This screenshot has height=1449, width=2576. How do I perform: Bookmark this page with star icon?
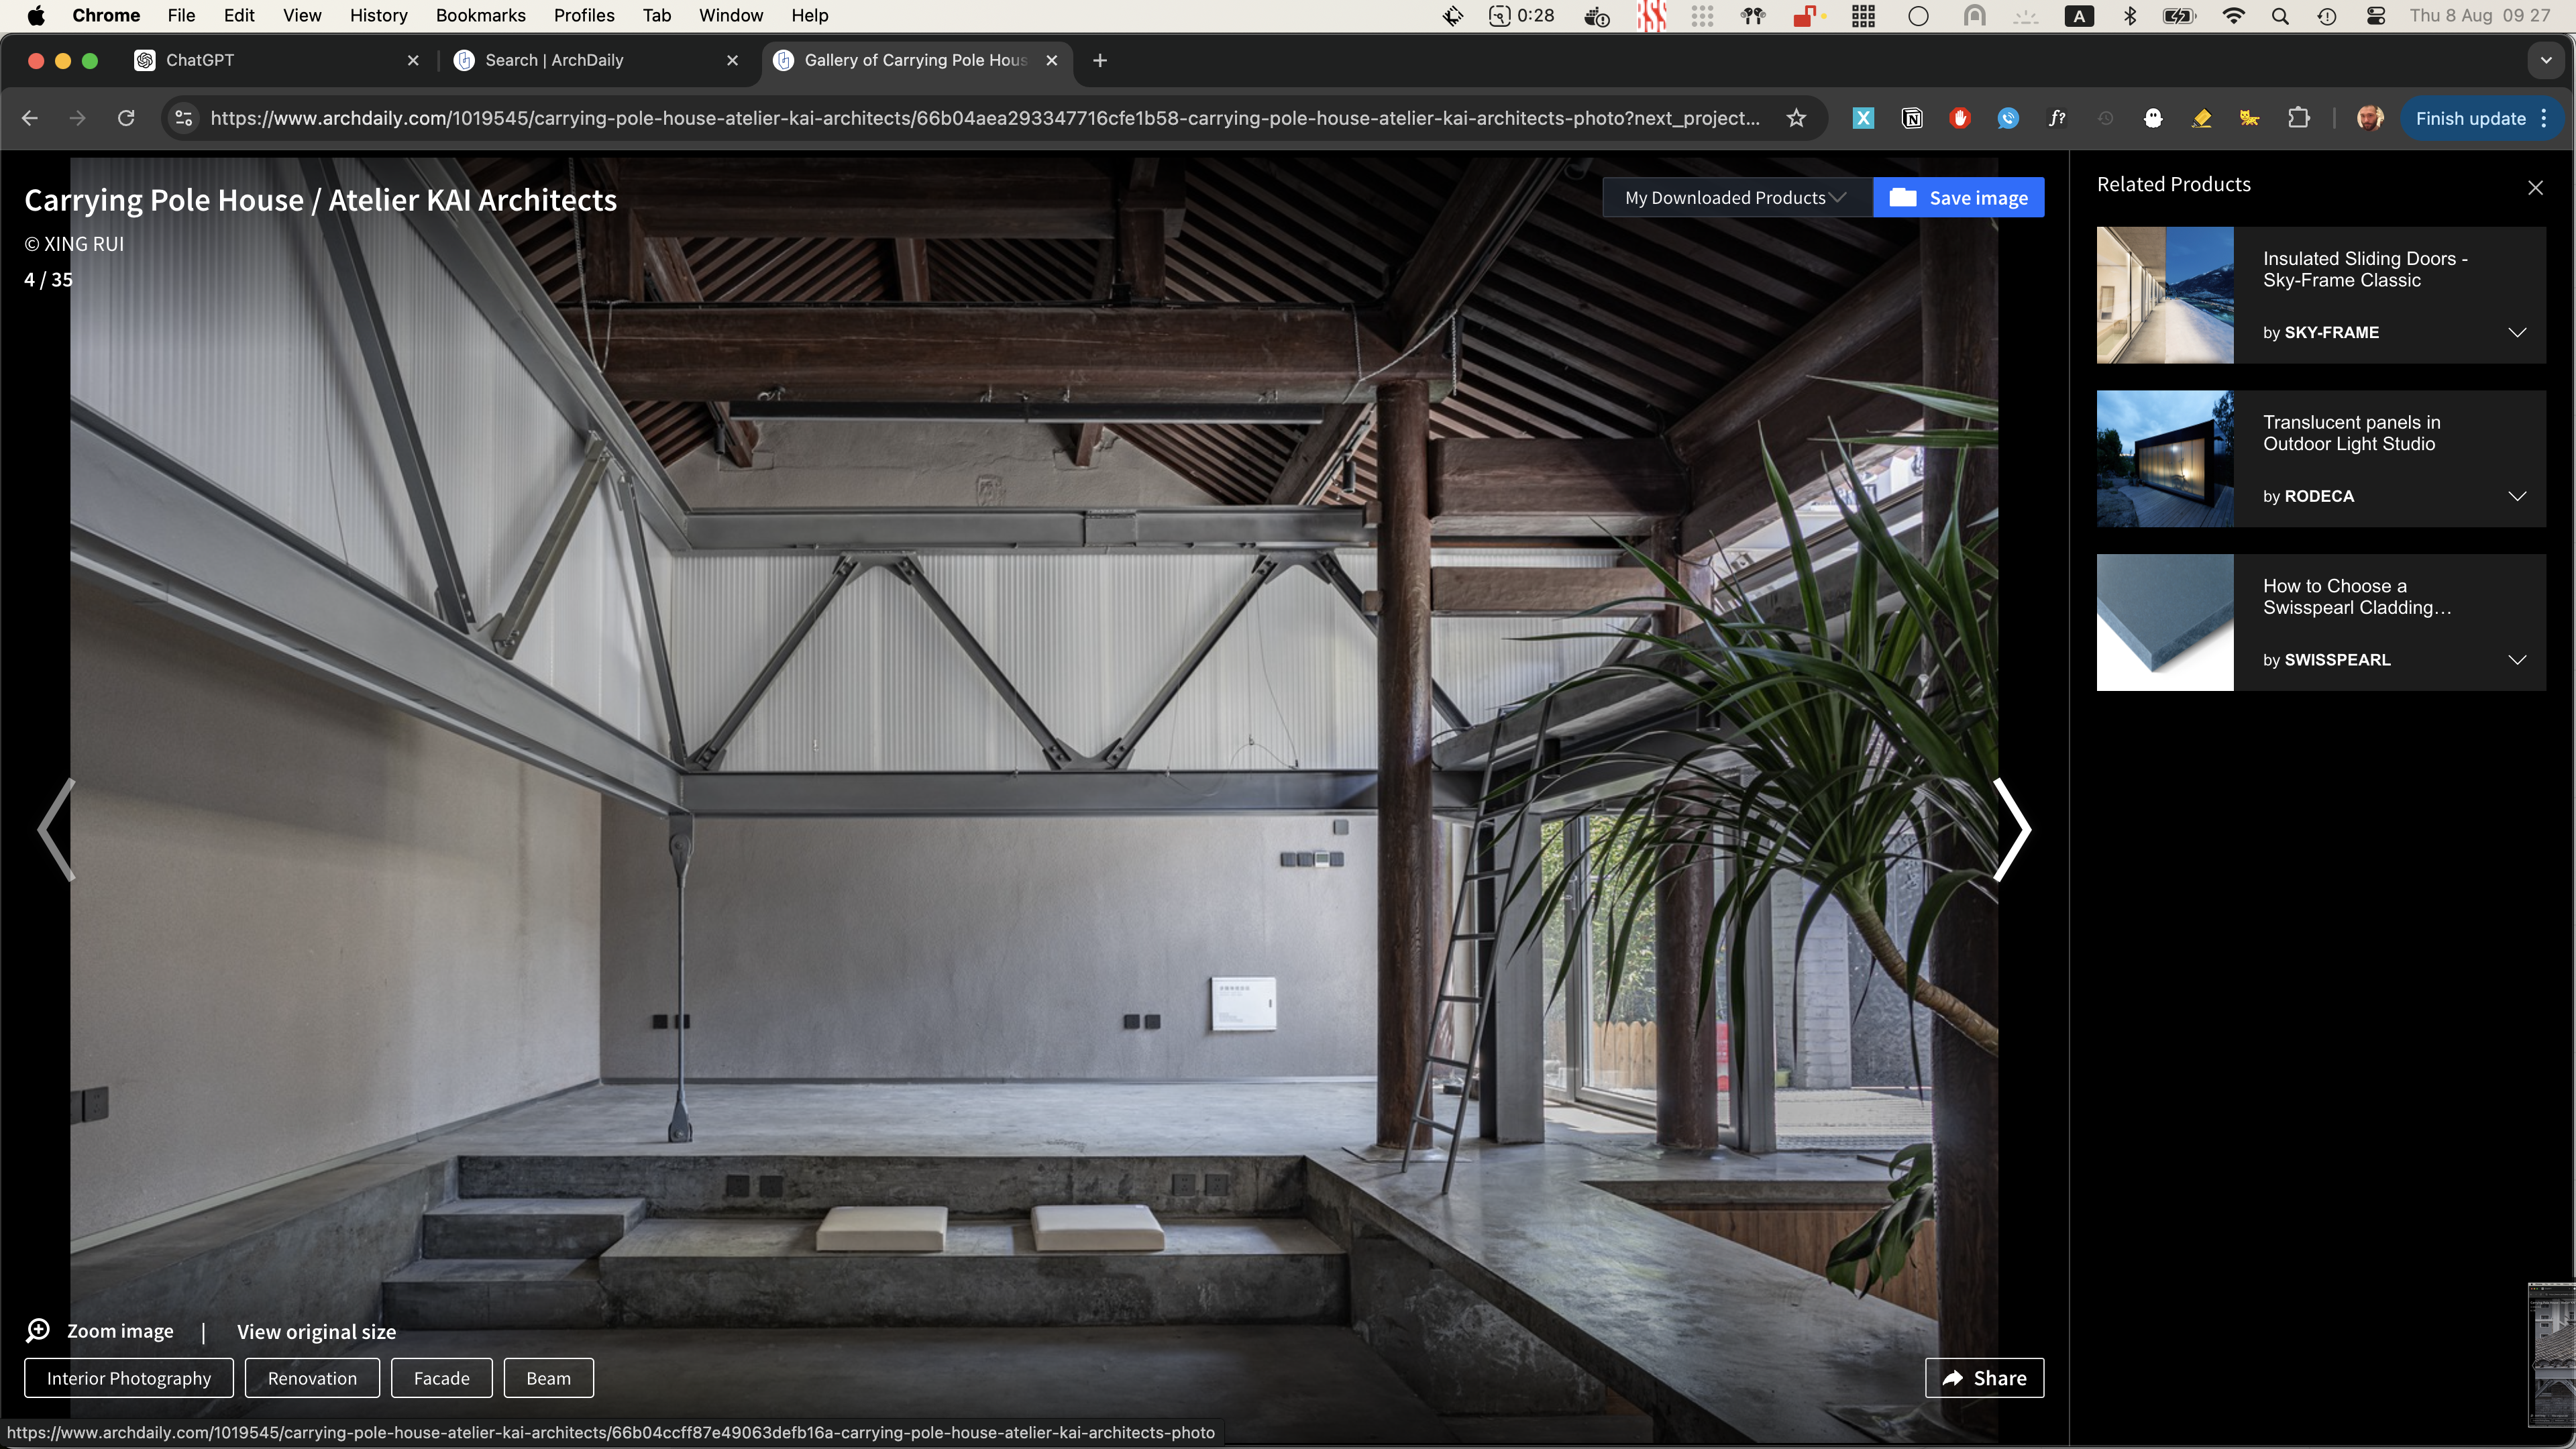tap(1796, 118)
